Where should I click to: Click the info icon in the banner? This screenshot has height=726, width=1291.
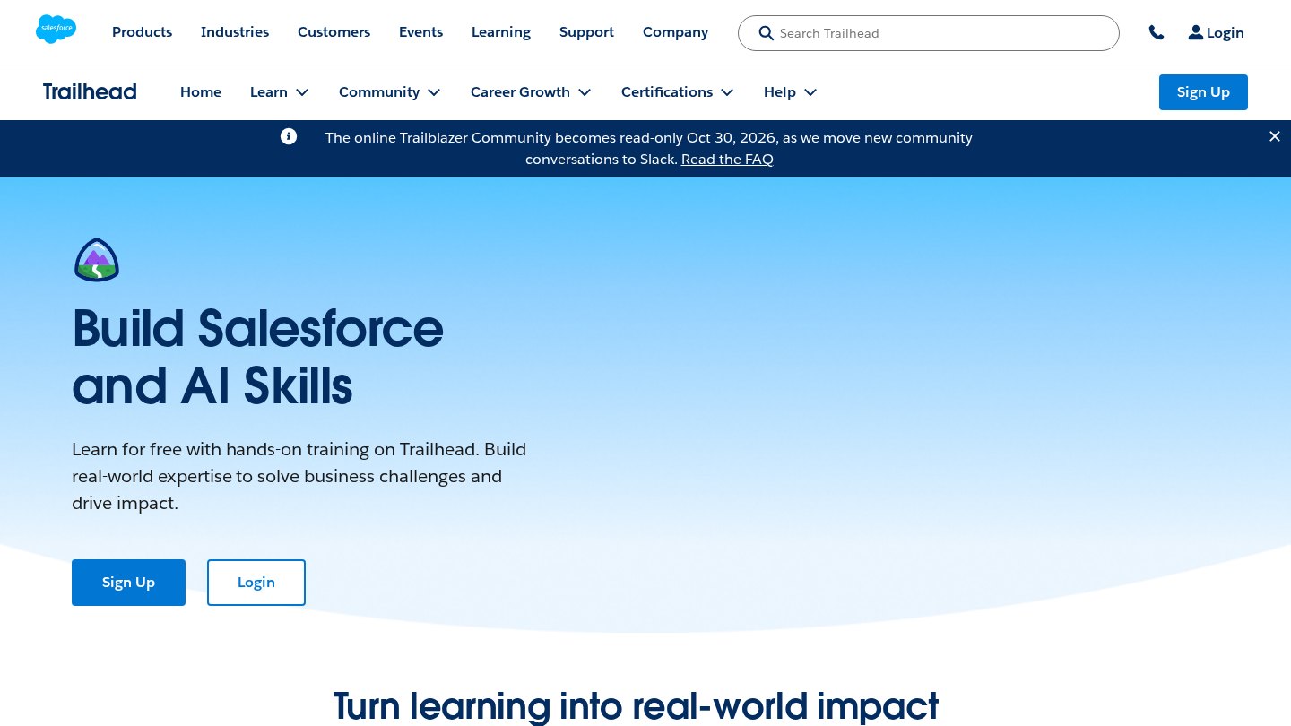pos(289,136)
